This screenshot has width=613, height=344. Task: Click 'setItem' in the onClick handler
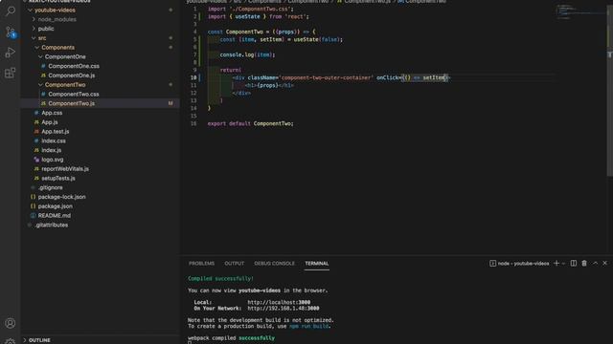(x=434, y=77)
